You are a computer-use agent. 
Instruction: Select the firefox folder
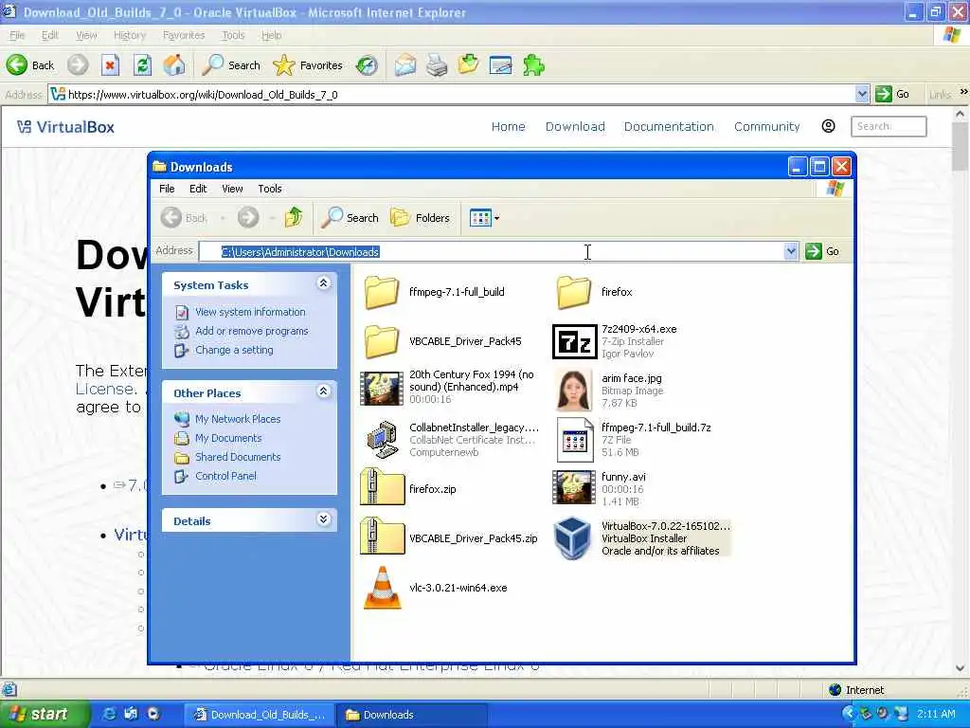pos(594,292)
